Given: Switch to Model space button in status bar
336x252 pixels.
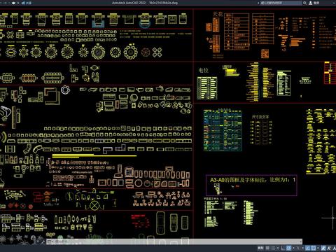Looking at the screenshot, I should pyautogui.click(x=260, y=248).
